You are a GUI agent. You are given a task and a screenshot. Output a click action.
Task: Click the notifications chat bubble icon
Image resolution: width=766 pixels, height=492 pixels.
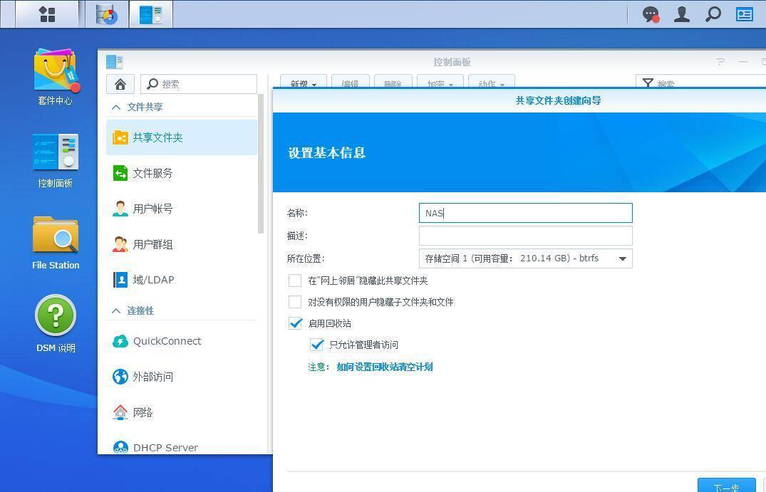coord(651,14)
